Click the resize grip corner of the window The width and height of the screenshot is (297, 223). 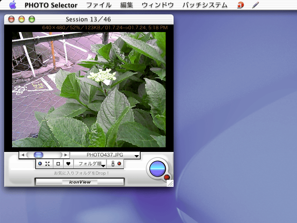click(170, 184)
